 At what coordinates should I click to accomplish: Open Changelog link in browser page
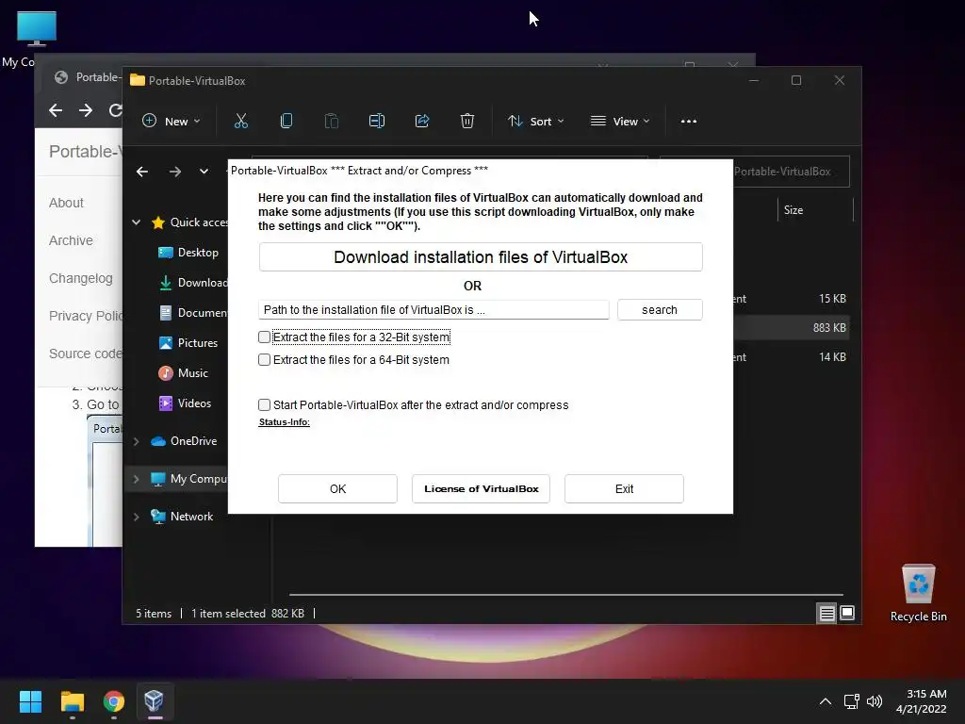pos(81,278)
